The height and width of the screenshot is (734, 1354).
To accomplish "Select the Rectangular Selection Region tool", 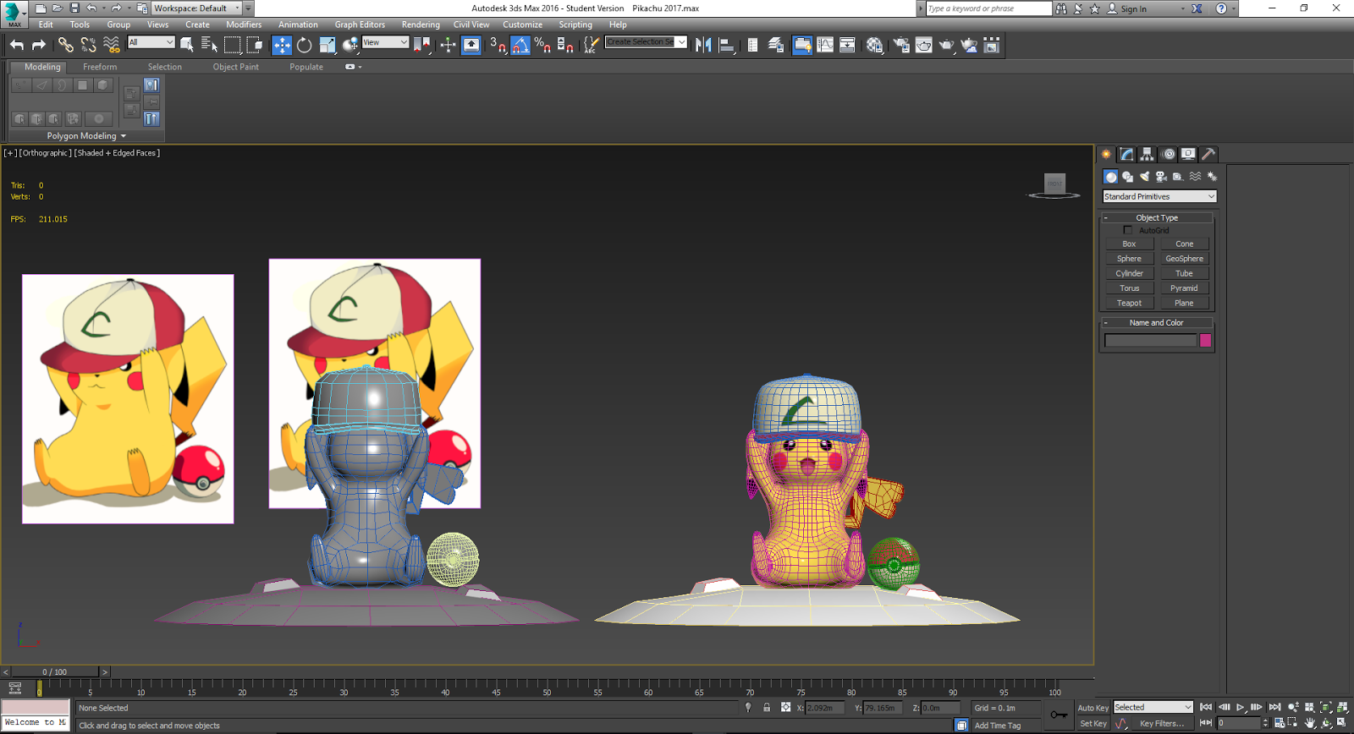I will (232, 45).
